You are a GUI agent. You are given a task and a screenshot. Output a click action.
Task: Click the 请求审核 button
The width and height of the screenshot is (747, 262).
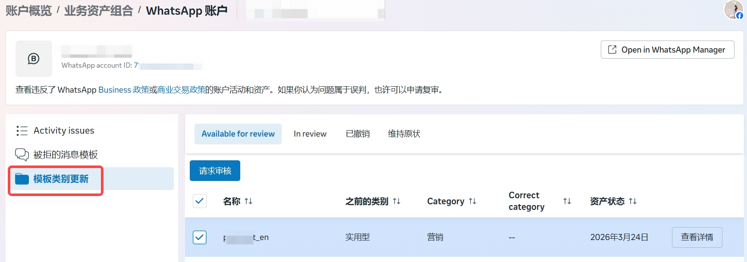coord(215,171)
